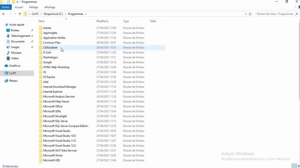The image size is (300, 168).
Task: Open Documents in the navigation pane
Action: (x=18, y=42)
